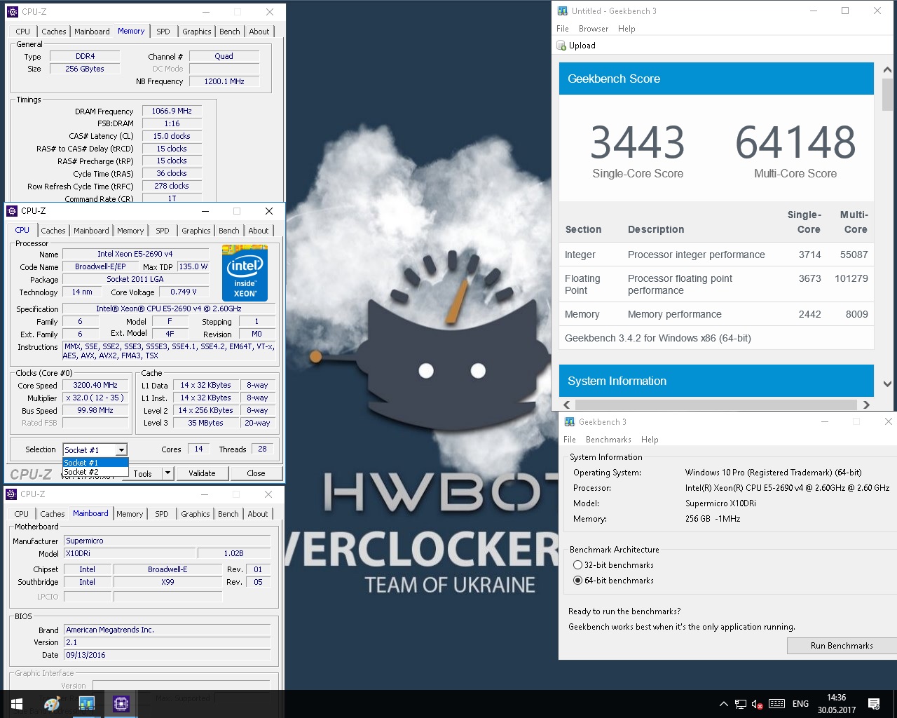Click the upload icon in the Geekbench results window
The height and width of the screenshot is (718, 897).
(x=561, y=46)
